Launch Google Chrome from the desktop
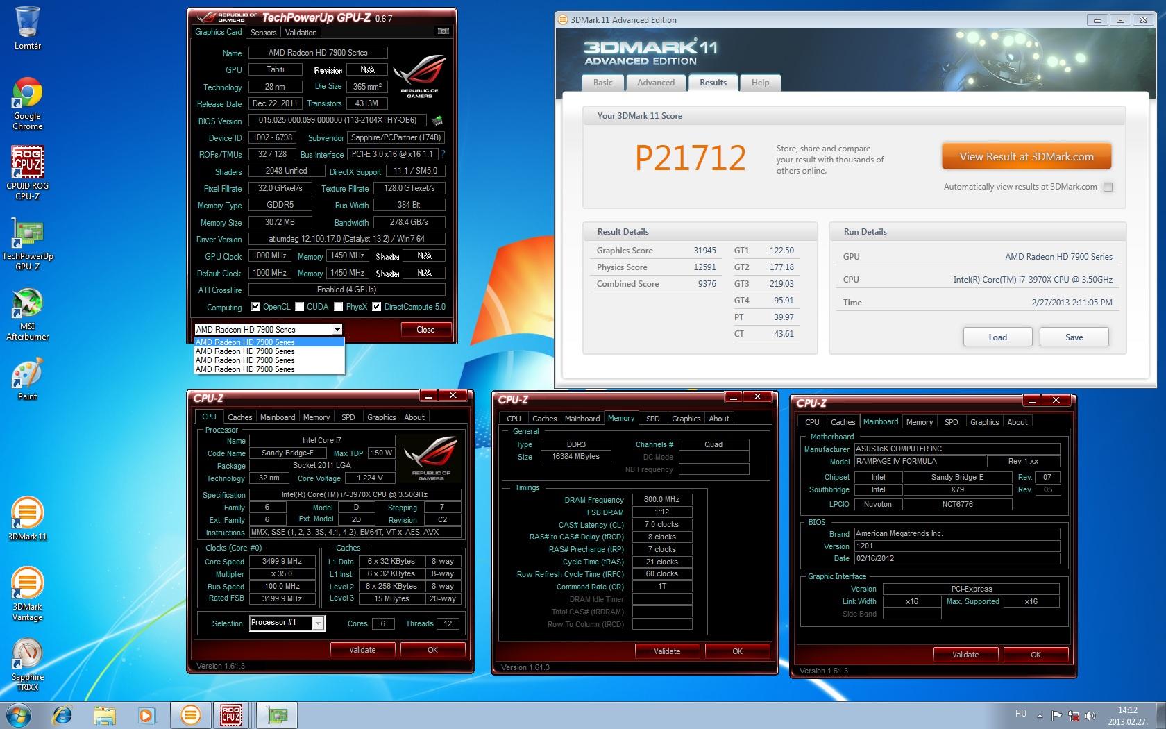Screen dimensions: 1166x729 [x=28, y=103]
